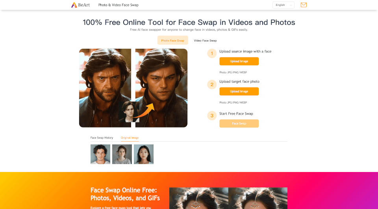Screen dimensions: 378x209
Task: Choose the curly-haired man sample thumbnail
Action: 100,154
